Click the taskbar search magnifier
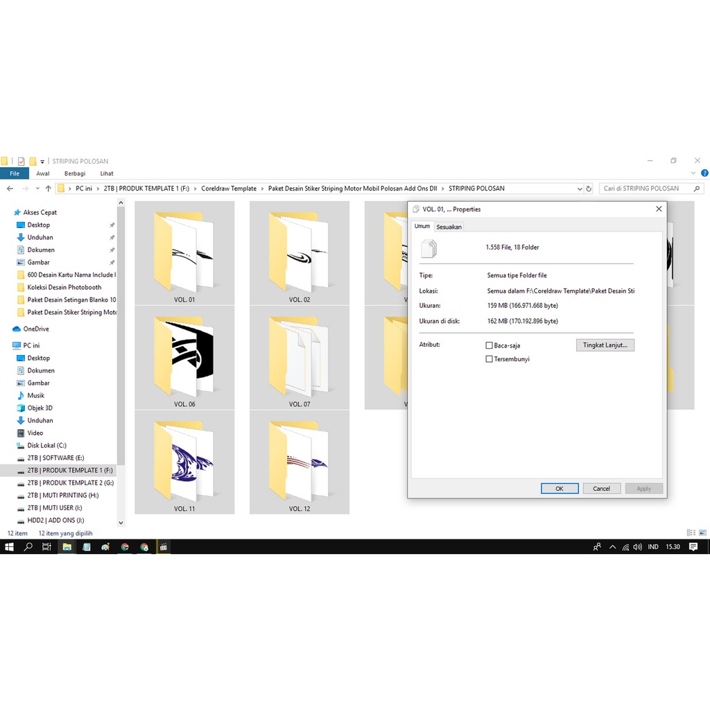Screen dimensions: 710x710 (28, 547)
